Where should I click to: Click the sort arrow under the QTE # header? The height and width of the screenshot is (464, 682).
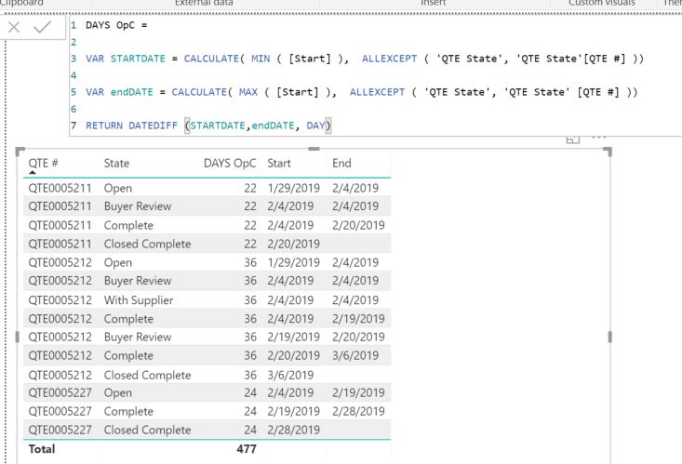(x=33, y=173)
